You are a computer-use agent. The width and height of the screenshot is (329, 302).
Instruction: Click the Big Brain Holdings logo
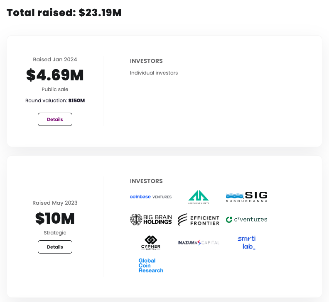point(151,220)
